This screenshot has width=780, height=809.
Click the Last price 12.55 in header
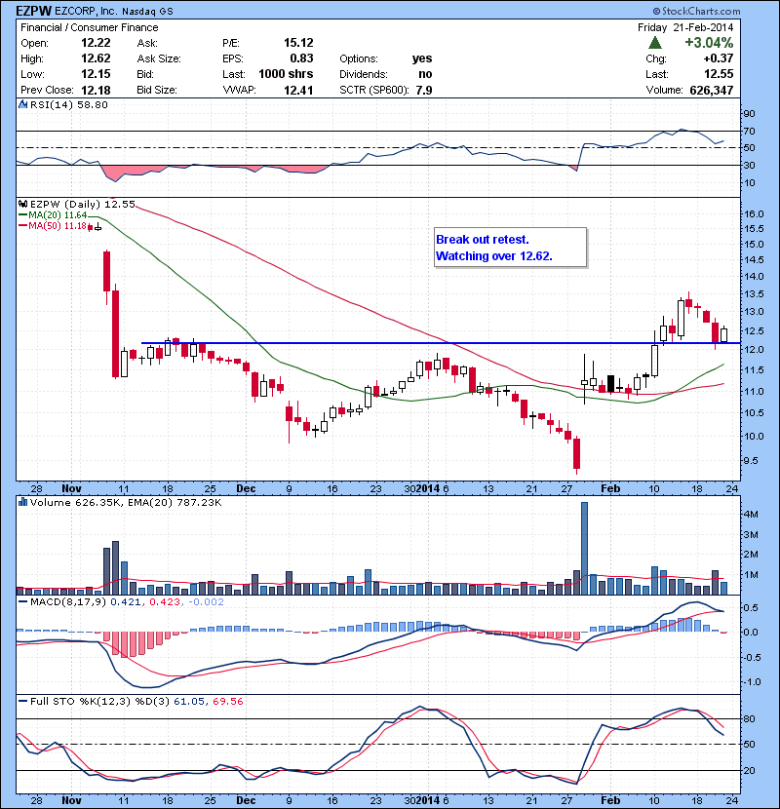pyautogui.click(x=719, y=74)
